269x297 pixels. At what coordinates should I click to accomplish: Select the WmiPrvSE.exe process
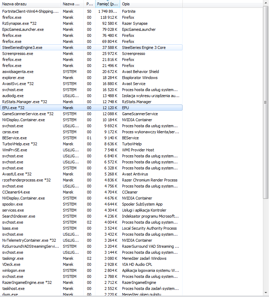pos(91,150)
